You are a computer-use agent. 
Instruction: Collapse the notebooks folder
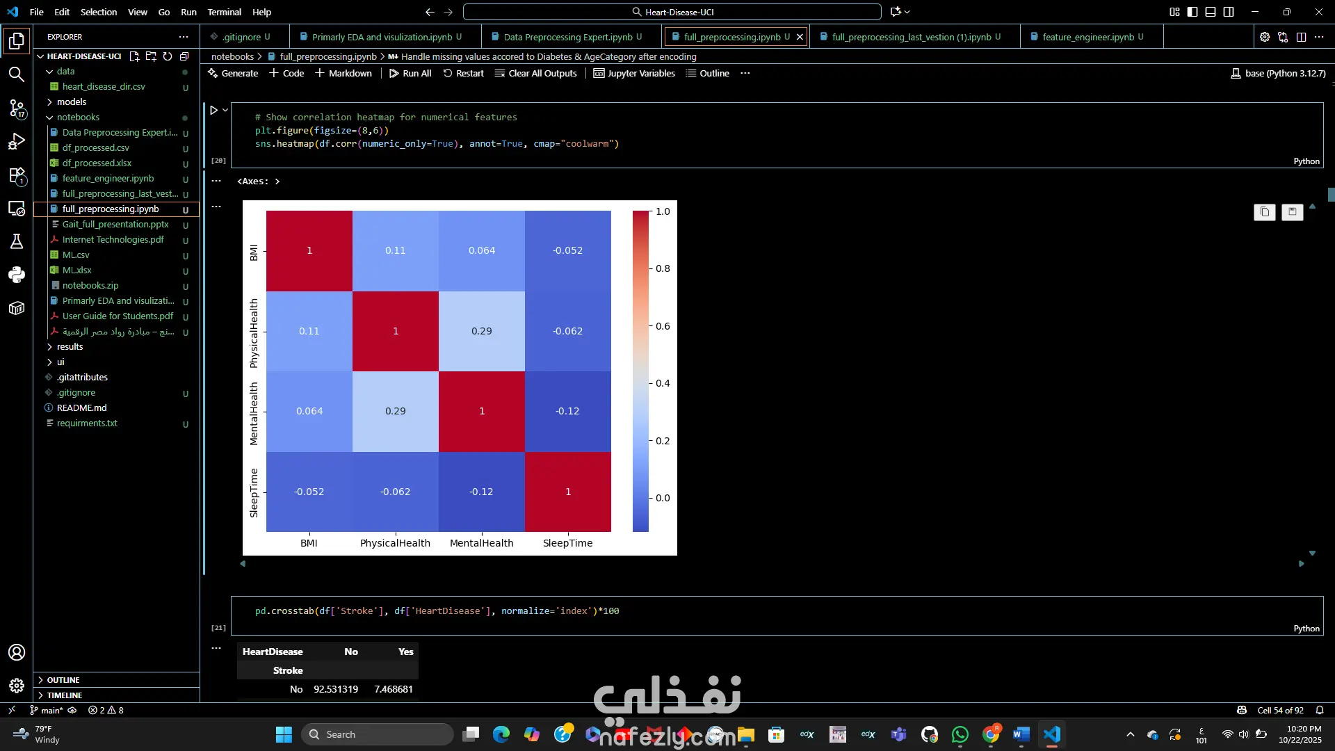77,117
